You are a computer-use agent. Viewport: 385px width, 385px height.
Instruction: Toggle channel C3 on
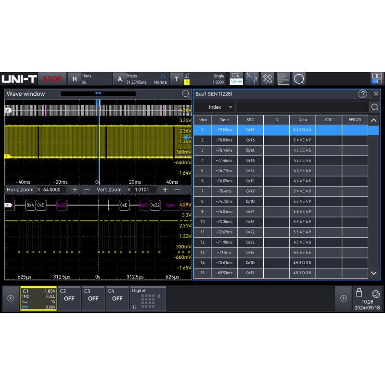click(x=93, y=298)
